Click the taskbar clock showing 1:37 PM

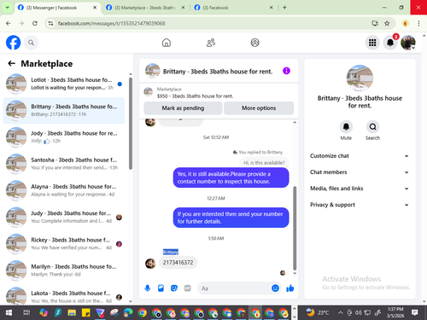click(x=395, y=312)
